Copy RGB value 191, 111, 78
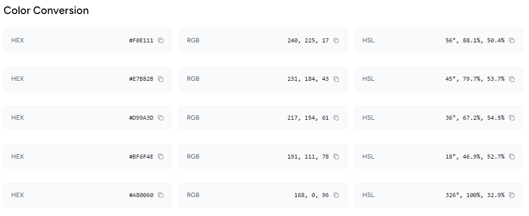 point(336,157)
